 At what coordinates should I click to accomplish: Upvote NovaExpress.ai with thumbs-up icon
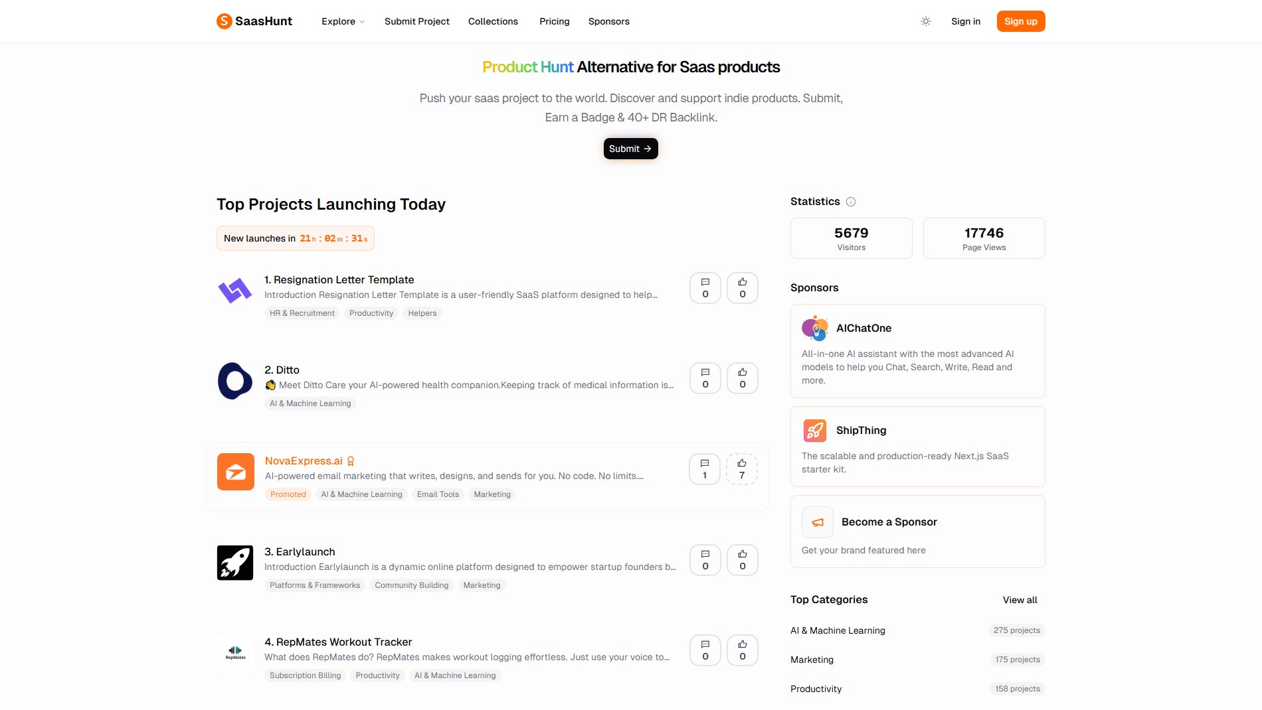[741, 469]
